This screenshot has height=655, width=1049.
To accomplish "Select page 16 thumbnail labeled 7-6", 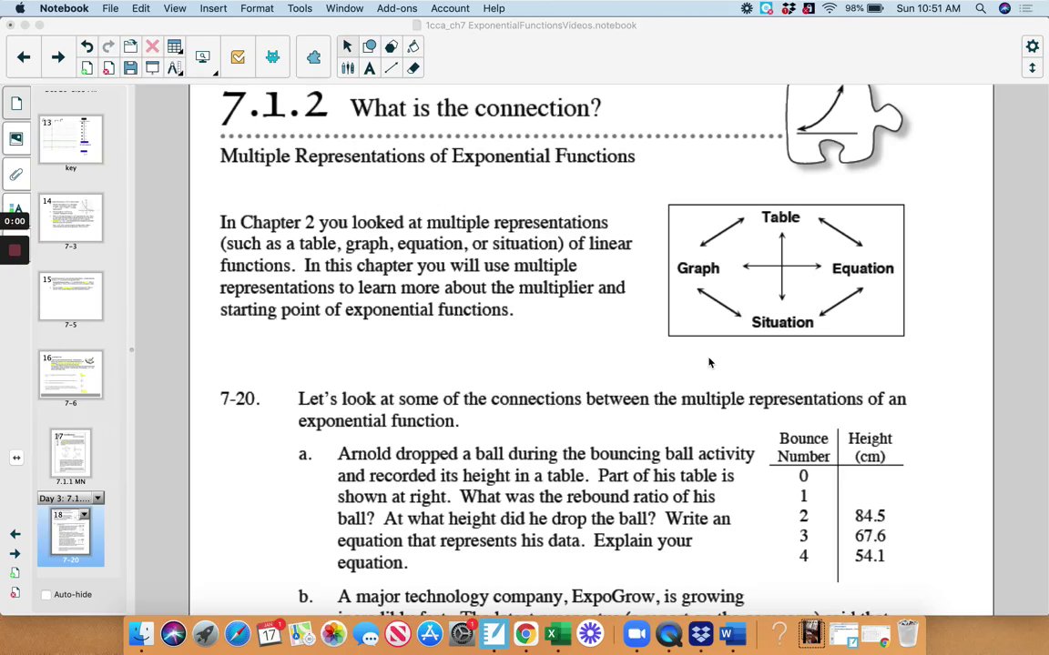I will pos(71,374).
